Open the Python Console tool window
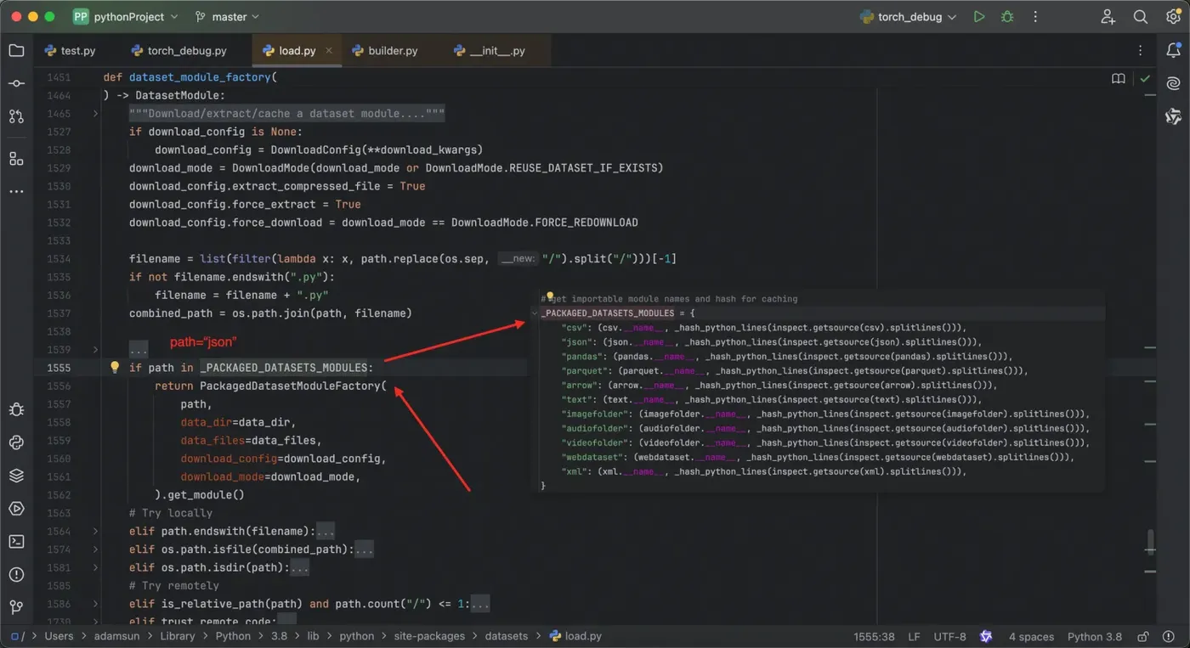1190x648 pixels. click(x=16, y=442)
